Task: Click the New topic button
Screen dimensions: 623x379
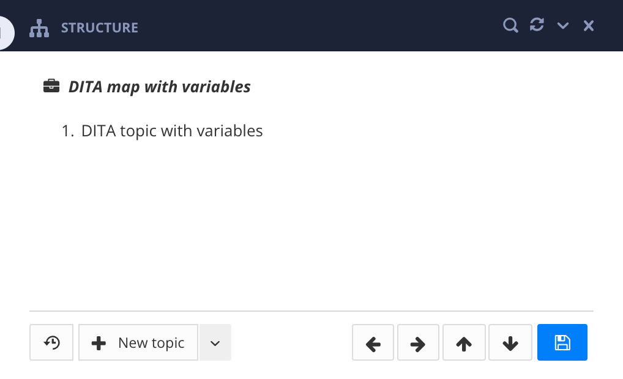Action: [138, 342]
